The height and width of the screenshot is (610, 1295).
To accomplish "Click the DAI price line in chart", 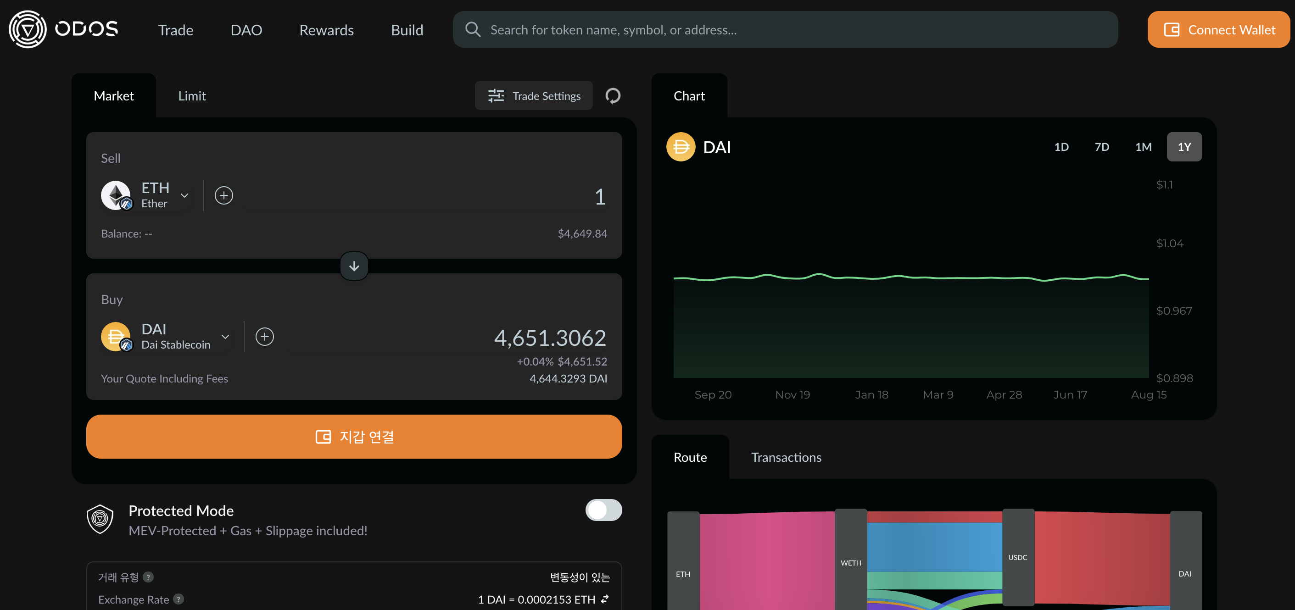I will coord(910,277).
